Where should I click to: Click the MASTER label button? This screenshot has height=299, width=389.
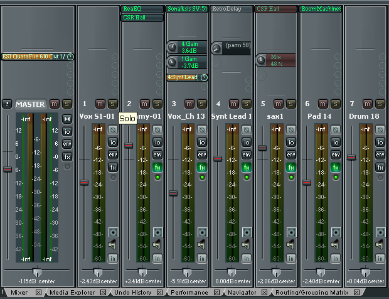(x=31, y=104)
